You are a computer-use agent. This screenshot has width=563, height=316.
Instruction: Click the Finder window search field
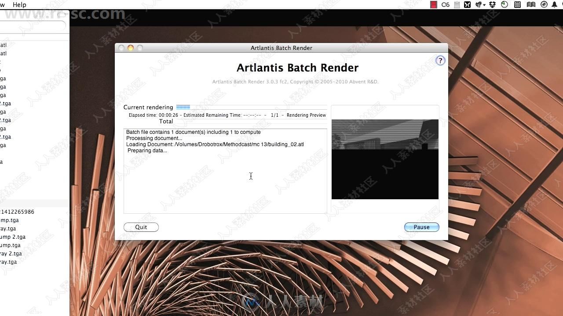point(33,26)
